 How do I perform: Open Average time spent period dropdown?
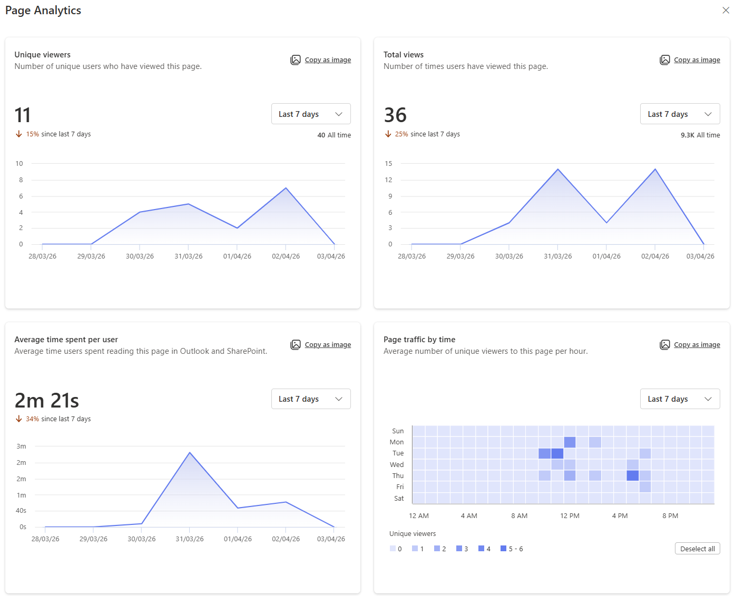[x=311, y=399]
